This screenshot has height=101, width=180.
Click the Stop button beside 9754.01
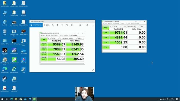pos(106,33)
